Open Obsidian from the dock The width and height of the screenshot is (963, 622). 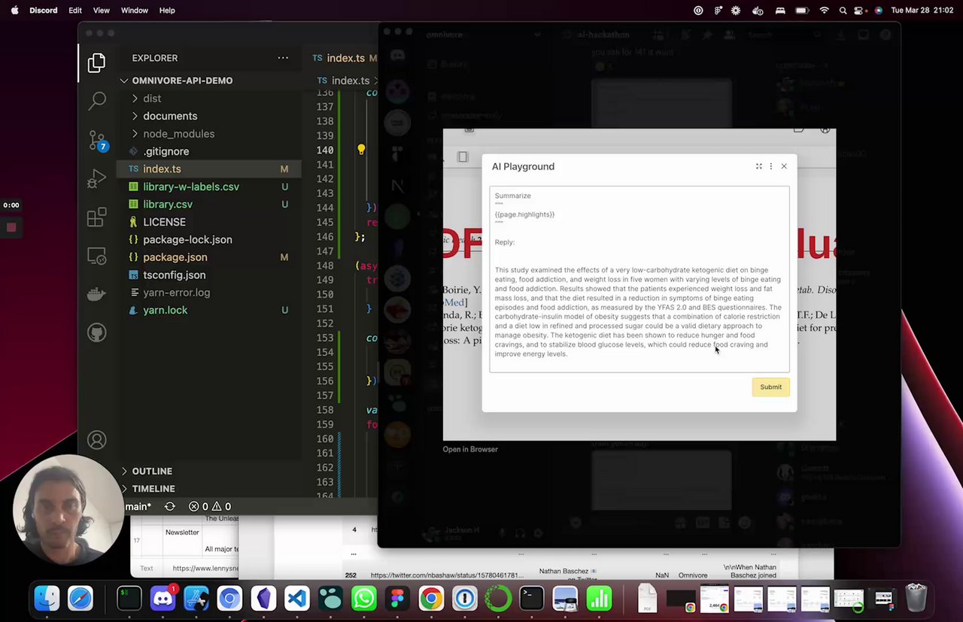tap(263, 599)
